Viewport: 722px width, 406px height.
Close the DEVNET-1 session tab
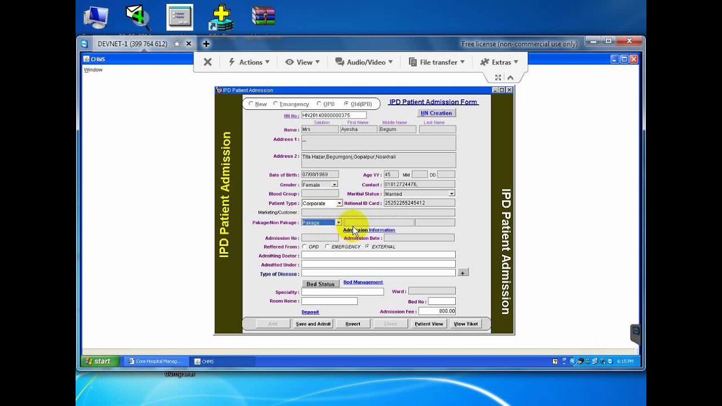coord(189,44)
